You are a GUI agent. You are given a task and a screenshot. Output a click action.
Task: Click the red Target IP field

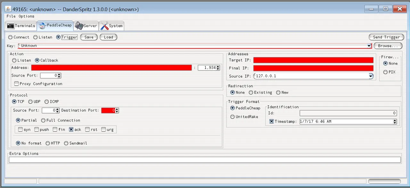point(313,60)
